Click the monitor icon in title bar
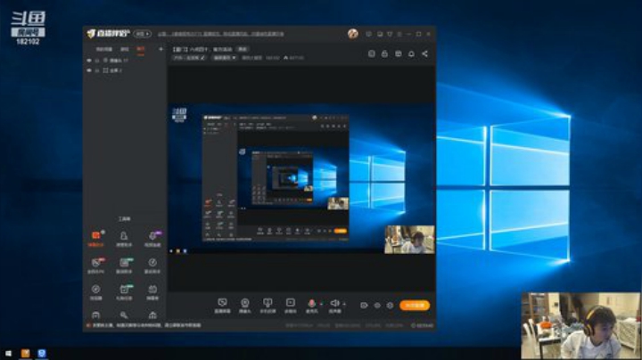The height and width of the screenshot is (360, 642). [380, 34]
